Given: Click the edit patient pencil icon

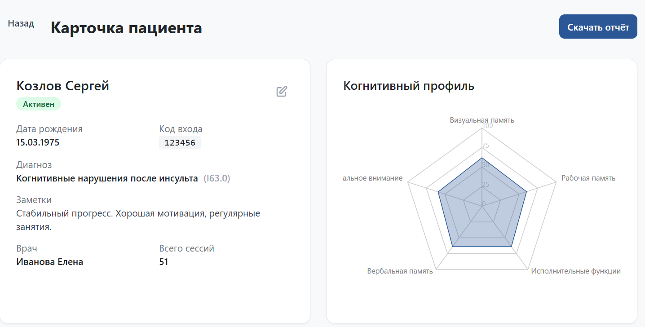Looking at the screenshot, I should pyautogui.click(x=282, y=92).
